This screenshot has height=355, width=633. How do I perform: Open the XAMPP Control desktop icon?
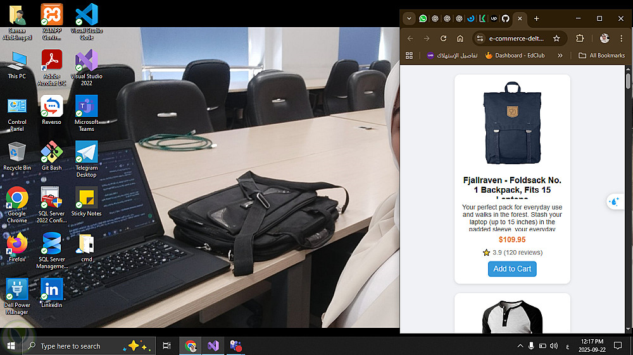point(52,21)
